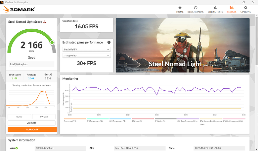Click the CPU Intel Core Ultra 7 355 field
The height and width of the screenshot is (151, 258).
click(x=140, y=148)
